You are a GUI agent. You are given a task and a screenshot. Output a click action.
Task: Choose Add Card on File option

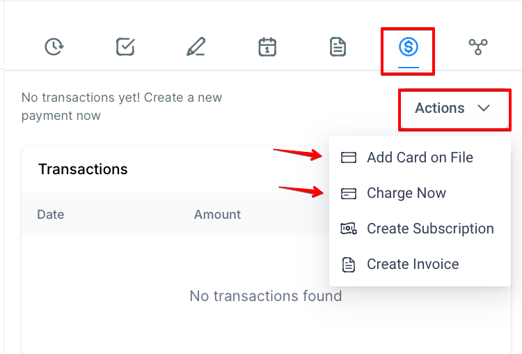[420, 157]
